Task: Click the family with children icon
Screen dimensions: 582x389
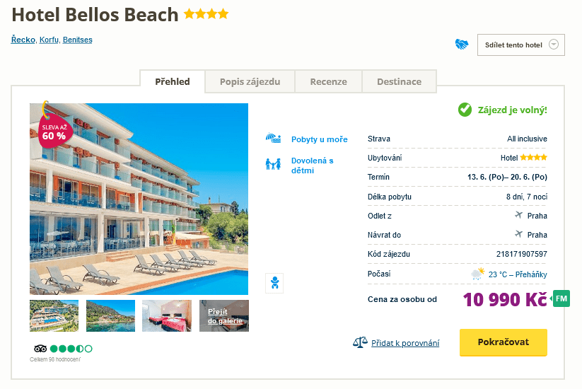Action: (273, 164)
